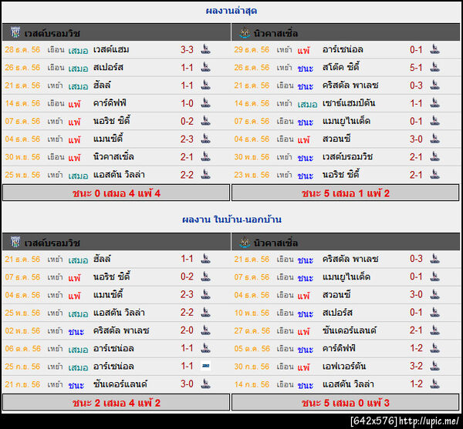Click the 3-3 score
Viewport: 463px width, 429px height.
[187, 49]
